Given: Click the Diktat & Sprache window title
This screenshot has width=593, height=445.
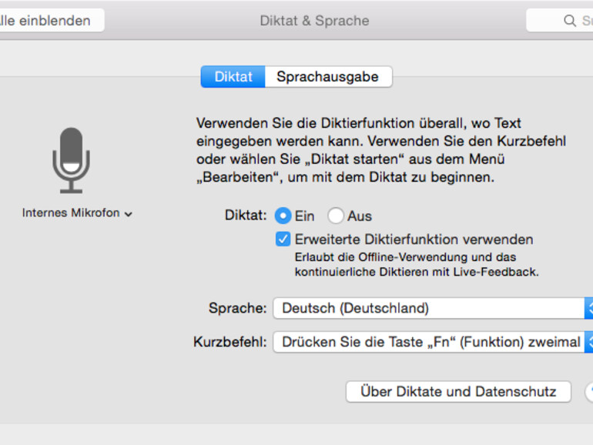Looking at the screenshot, I should (x=314, y=21).
